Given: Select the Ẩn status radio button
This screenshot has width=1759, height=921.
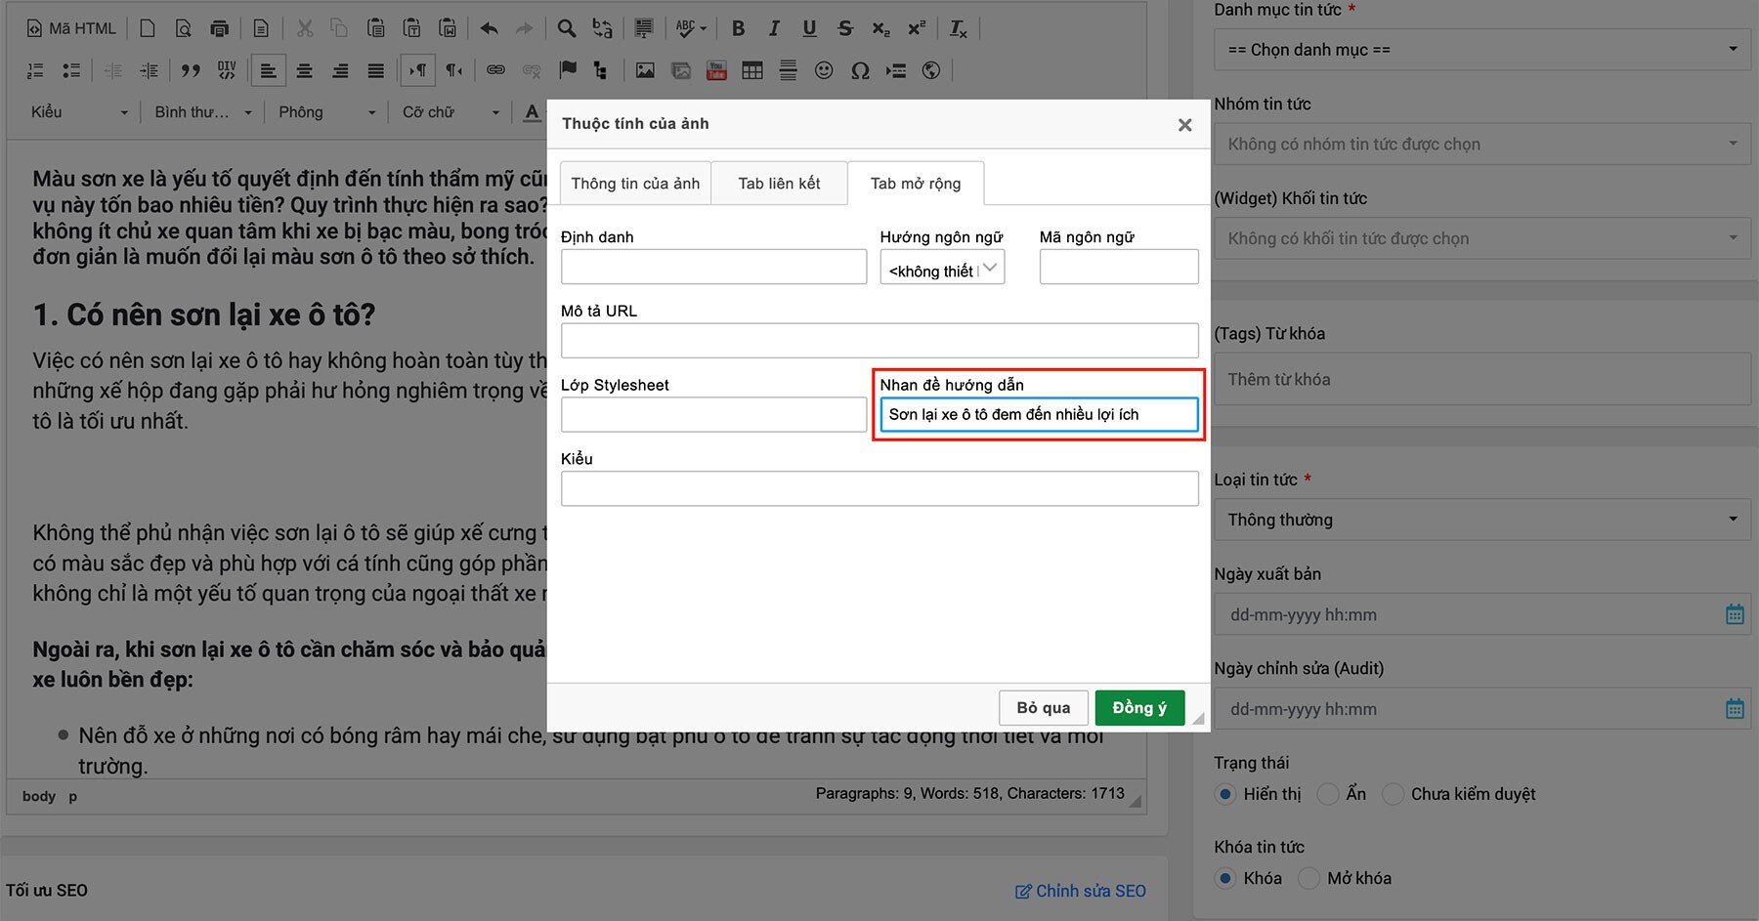Looking at the screenshot, I should (1328, 794).
